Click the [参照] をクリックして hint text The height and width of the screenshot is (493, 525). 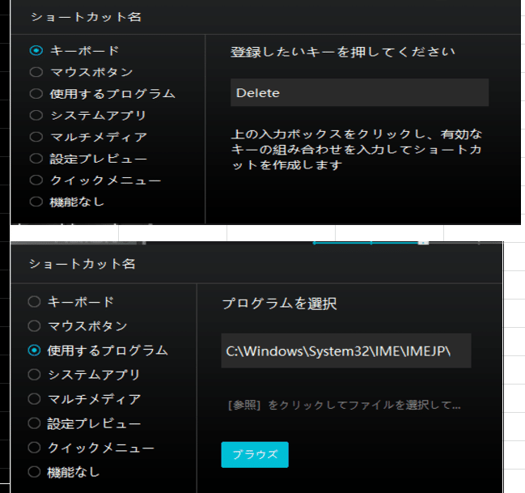344,406
